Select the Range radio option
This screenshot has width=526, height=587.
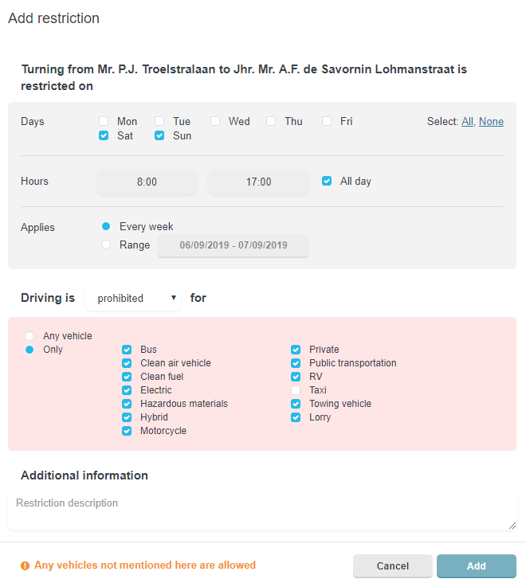106,245
